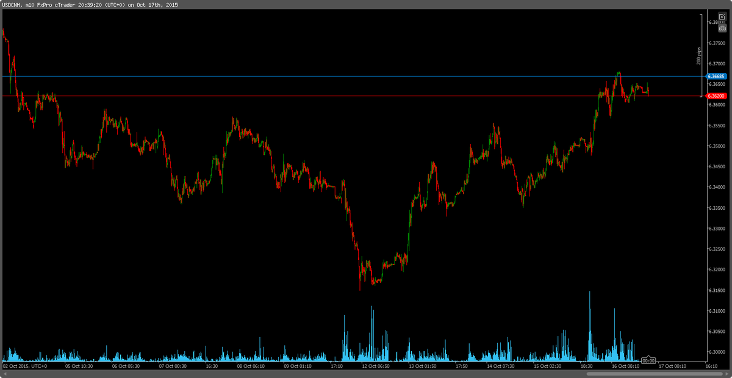Click the 06 Oct 05:30 time axis label

pyautogui.click(x=126, y=366)
